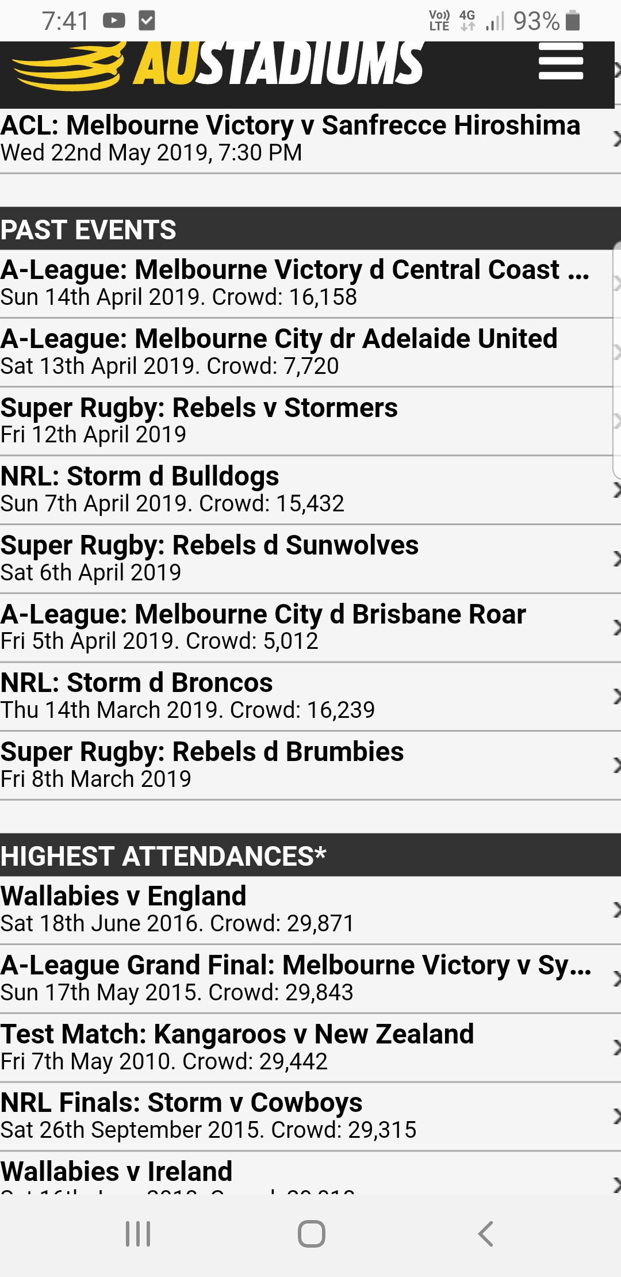621x1277 pixels.
Task: Tap the Android back button
Action: pos(486,1234)
